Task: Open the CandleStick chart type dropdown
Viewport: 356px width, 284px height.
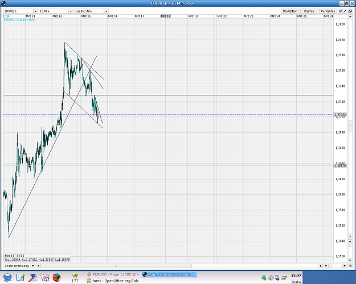Action: click(x=91, y=11)
